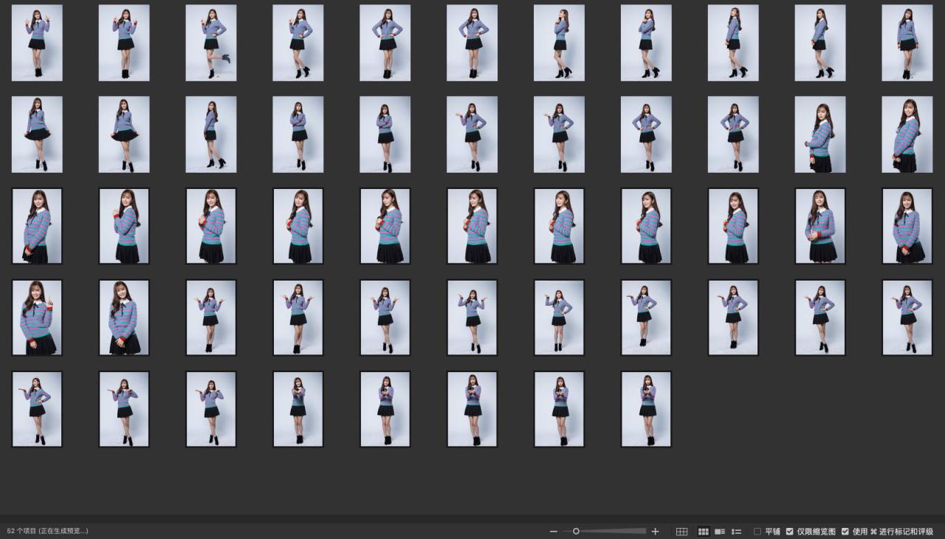Uncheck the 仅限缩览图 checkbox

coord(790,532)
